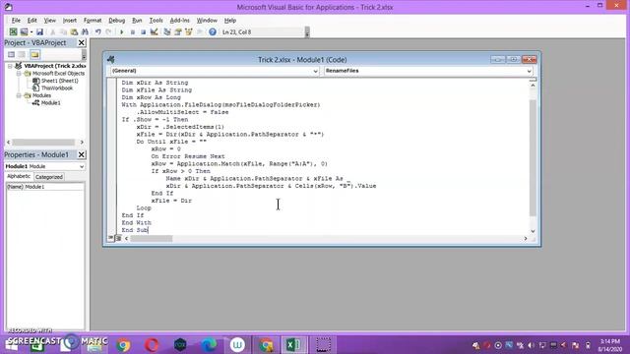Click the Break pause icon
630x354 pixels.
pos(132,31)
